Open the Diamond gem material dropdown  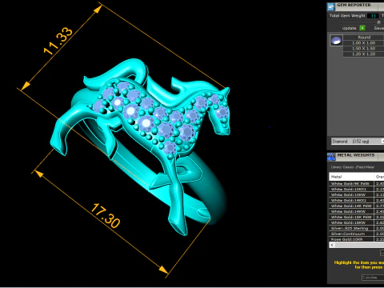pos(358,142)
